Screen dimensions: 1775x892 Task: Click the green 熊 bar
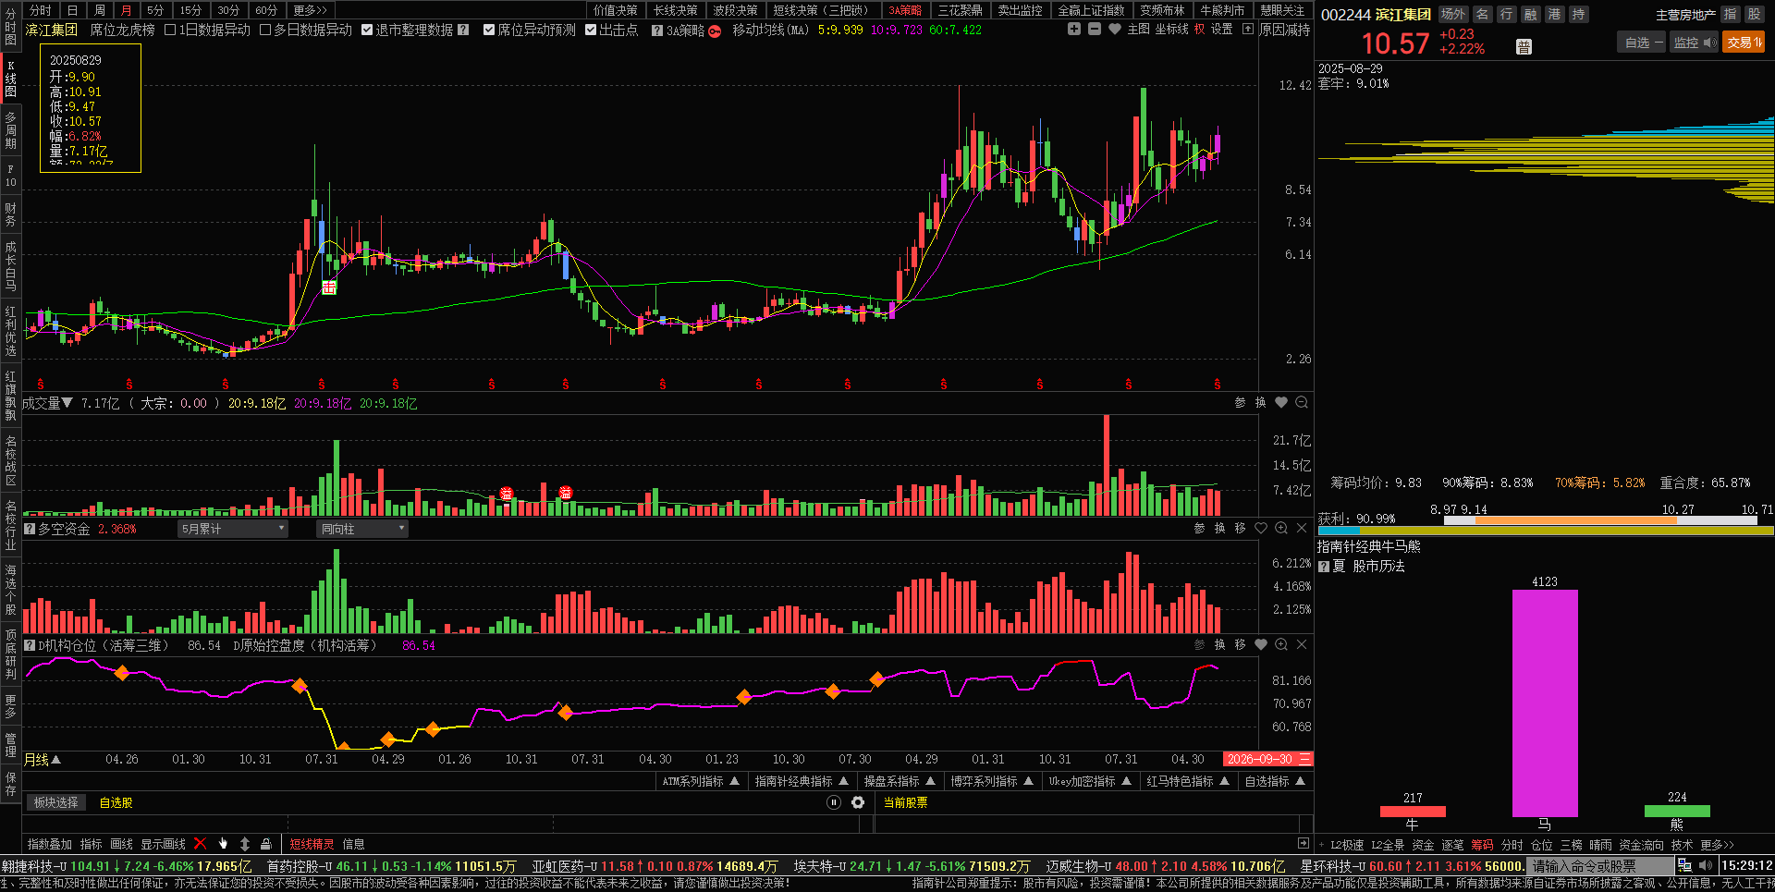[1677, 811]
